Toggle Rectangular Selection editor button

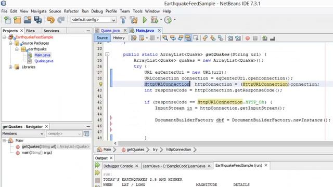[x=196, y=38]
